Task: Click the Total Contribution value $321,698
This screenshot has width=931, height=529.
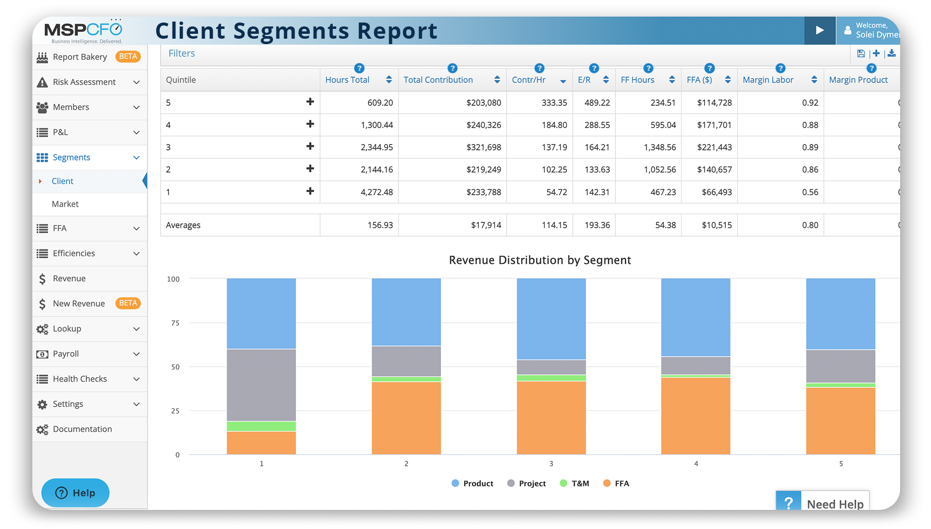Action: (x=484, y=147)
